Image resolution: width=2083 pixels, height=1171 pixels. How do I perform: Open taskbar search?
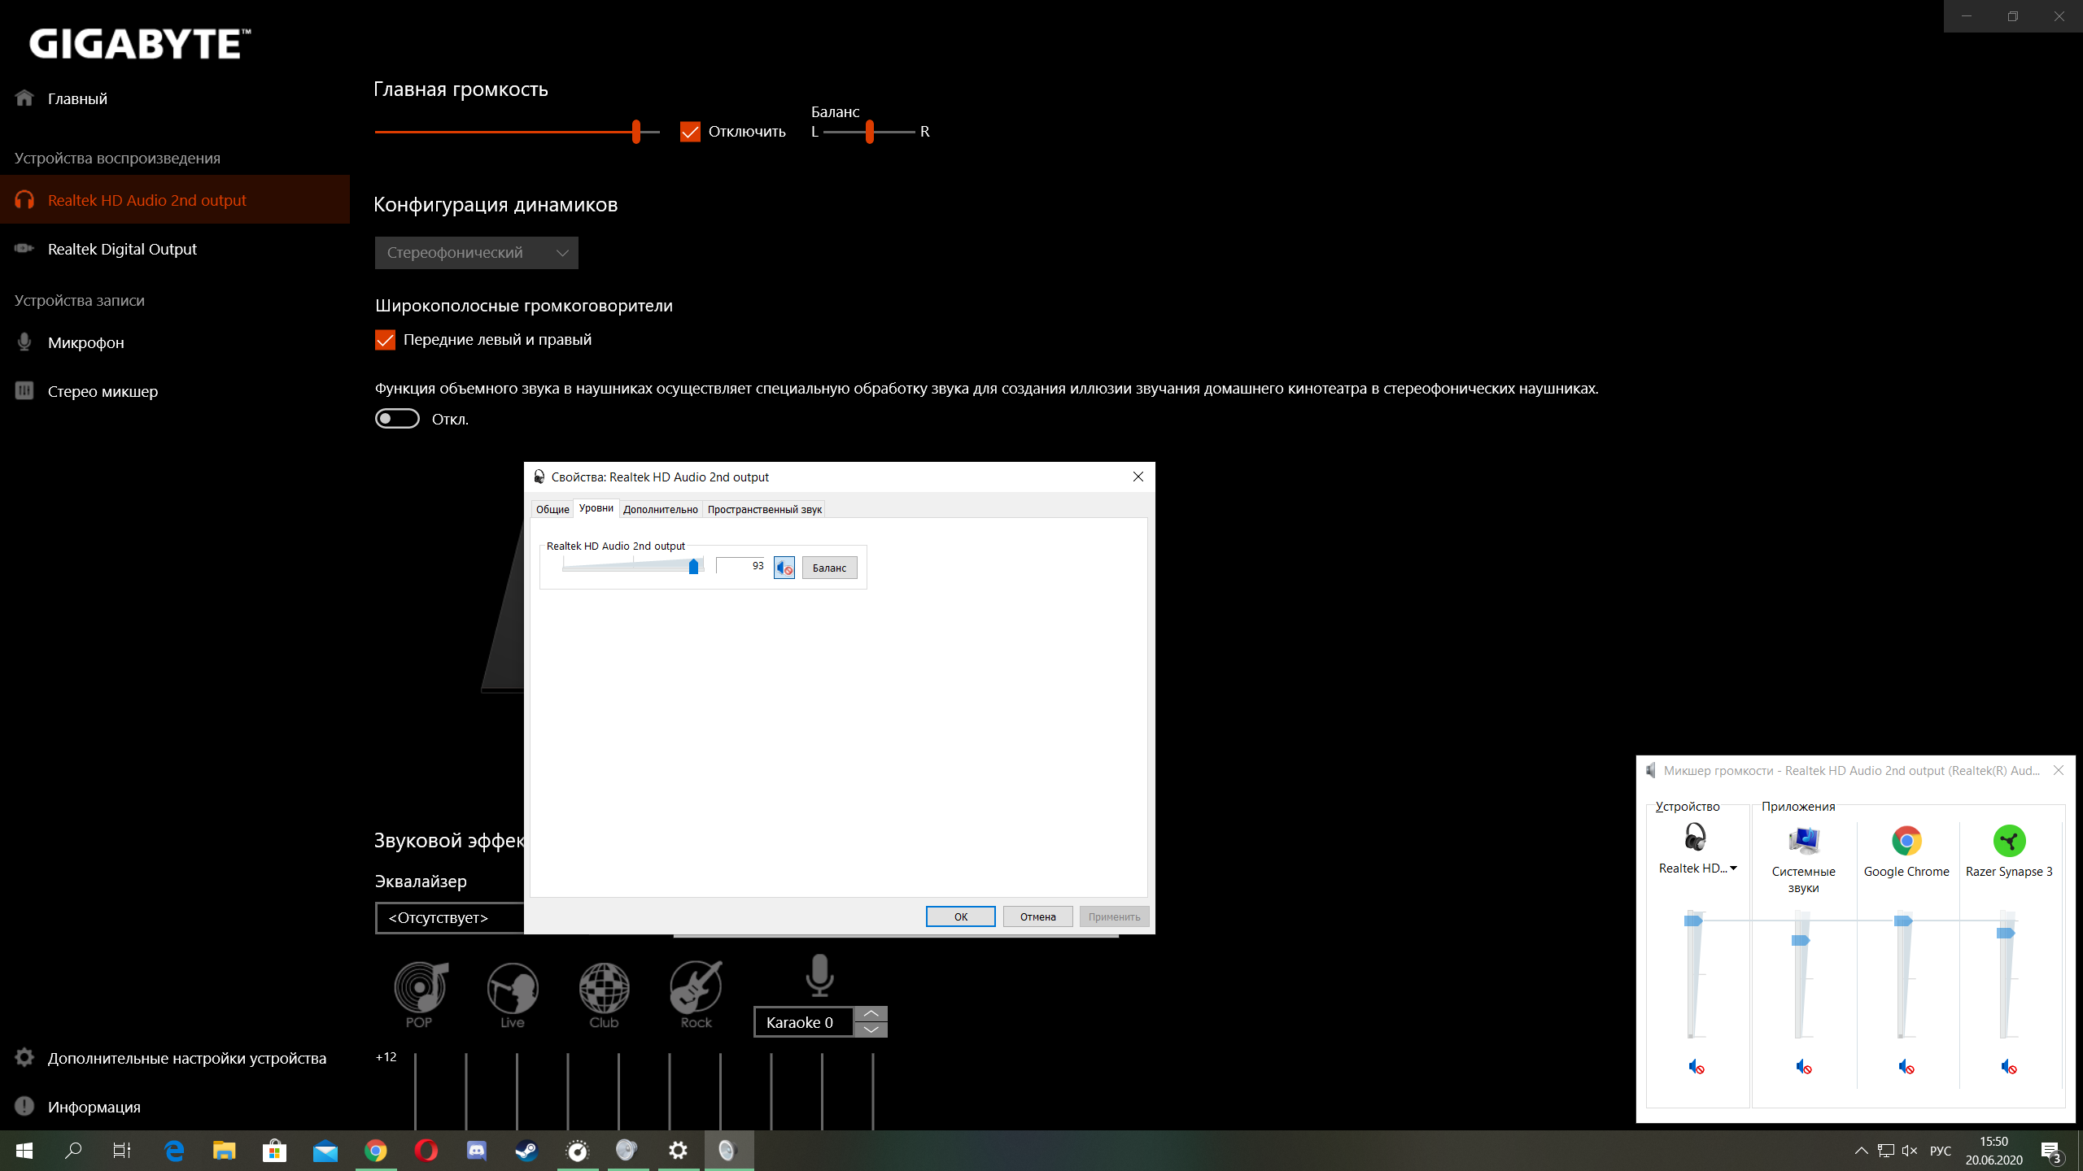tap(73, 1151)
